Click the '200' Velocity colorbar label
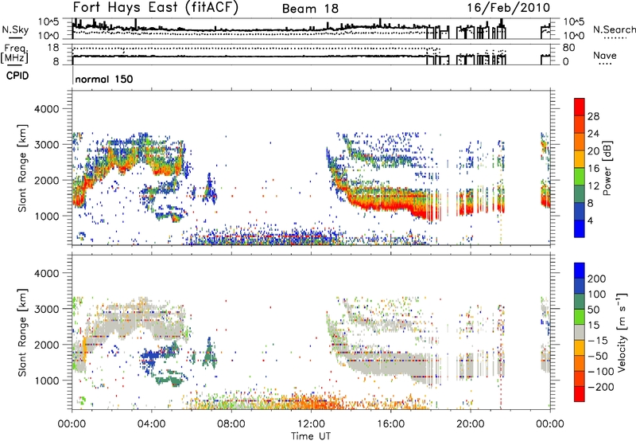The image size is (636, 441). coord(597,279)
